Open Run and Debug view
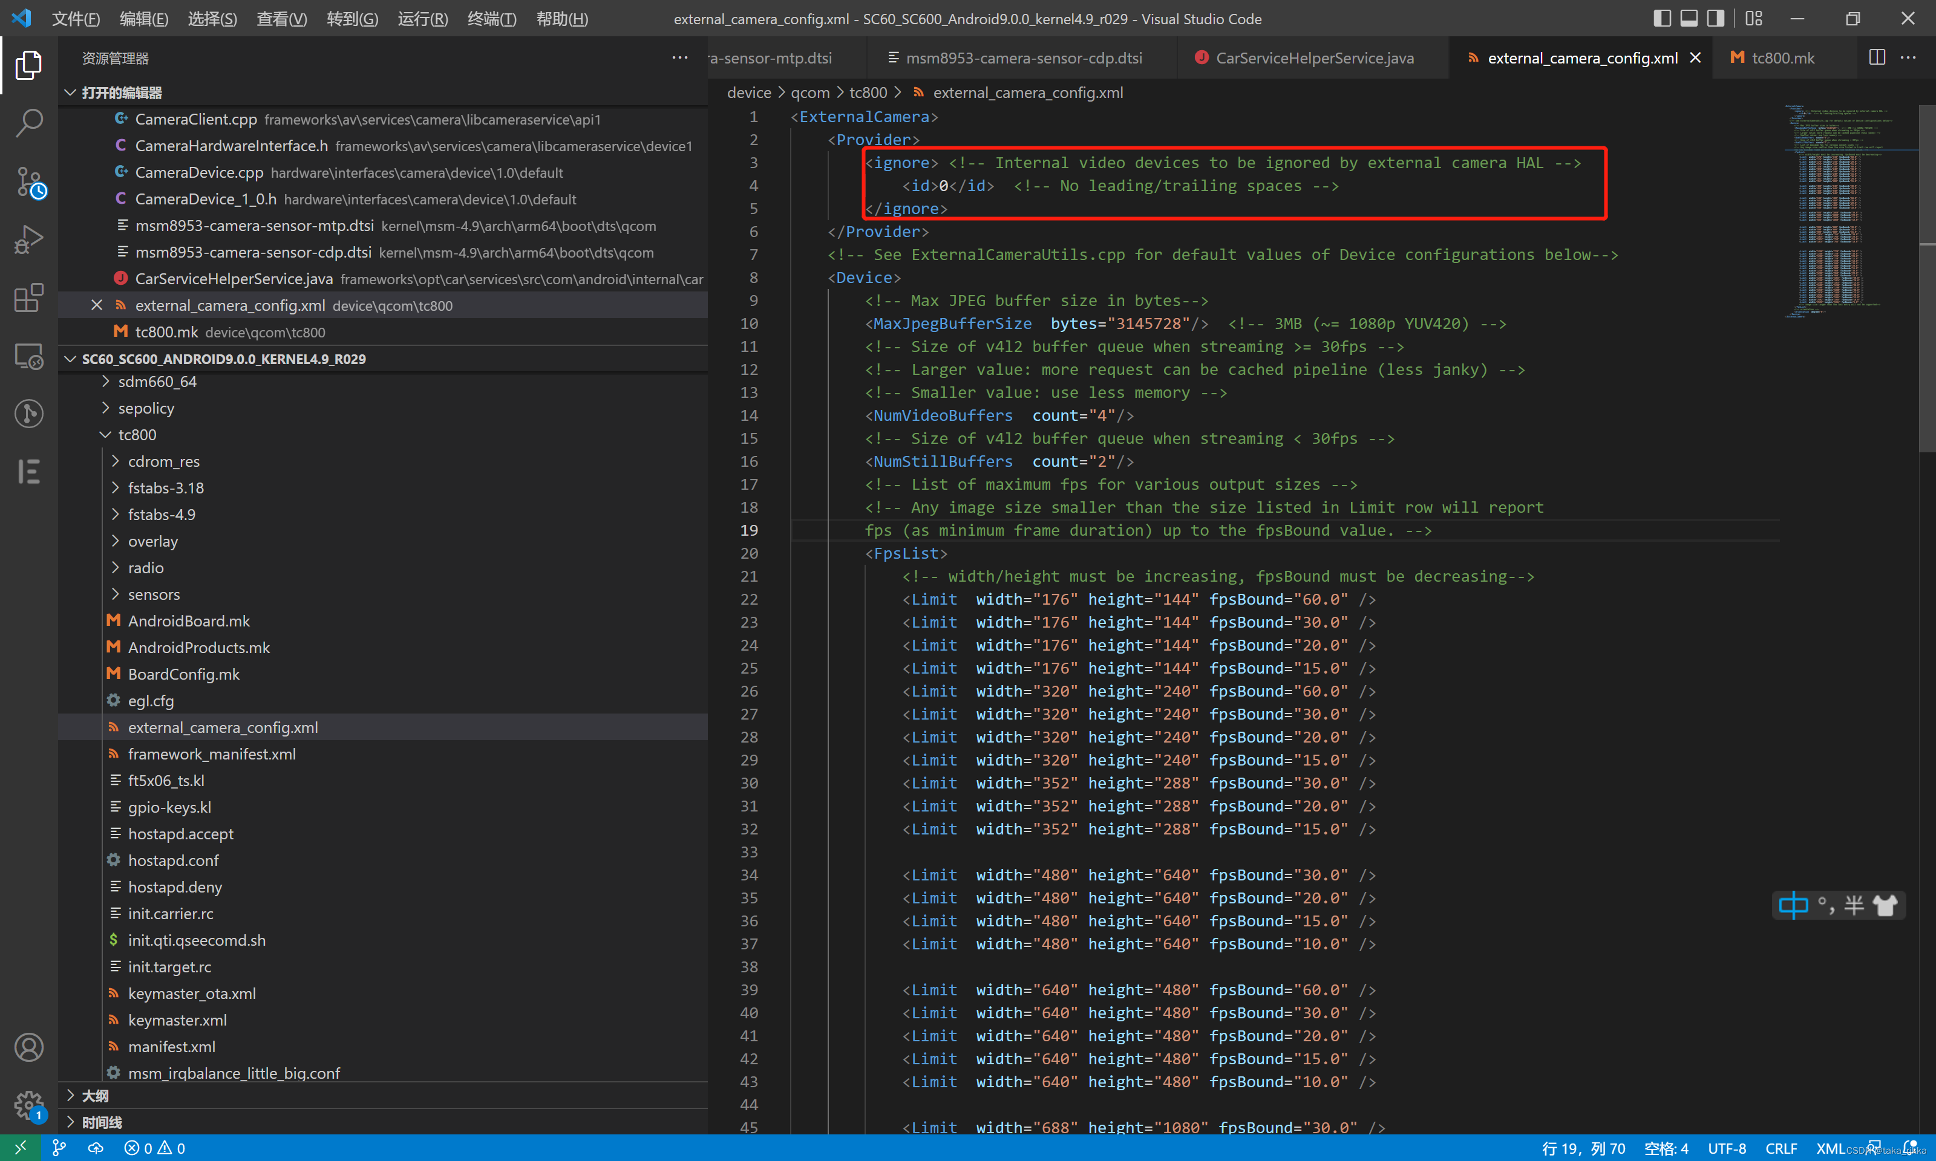Viewport: 1936px width, 1161px height. pos(29,239)
